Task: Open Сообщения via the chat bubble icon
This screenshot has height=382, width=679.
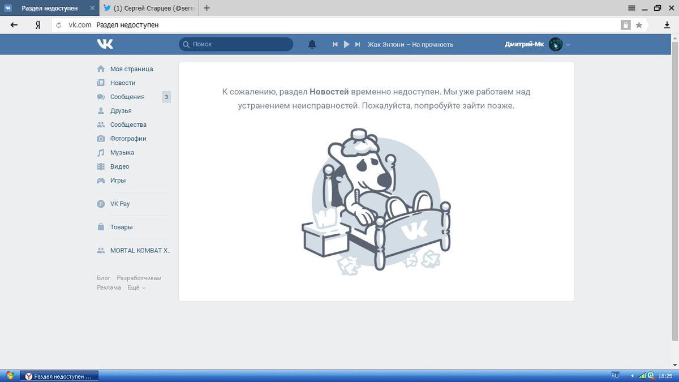Action: [x=101, y=97]
